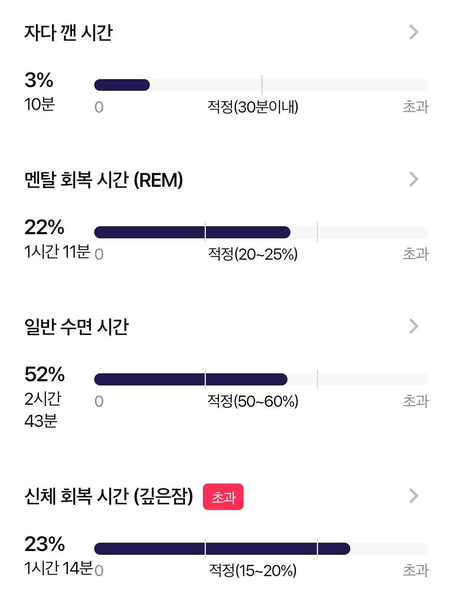
Task: Open the 신체 회복 시간 (깊은잠) chevron
Action: [x=413, y=496]
